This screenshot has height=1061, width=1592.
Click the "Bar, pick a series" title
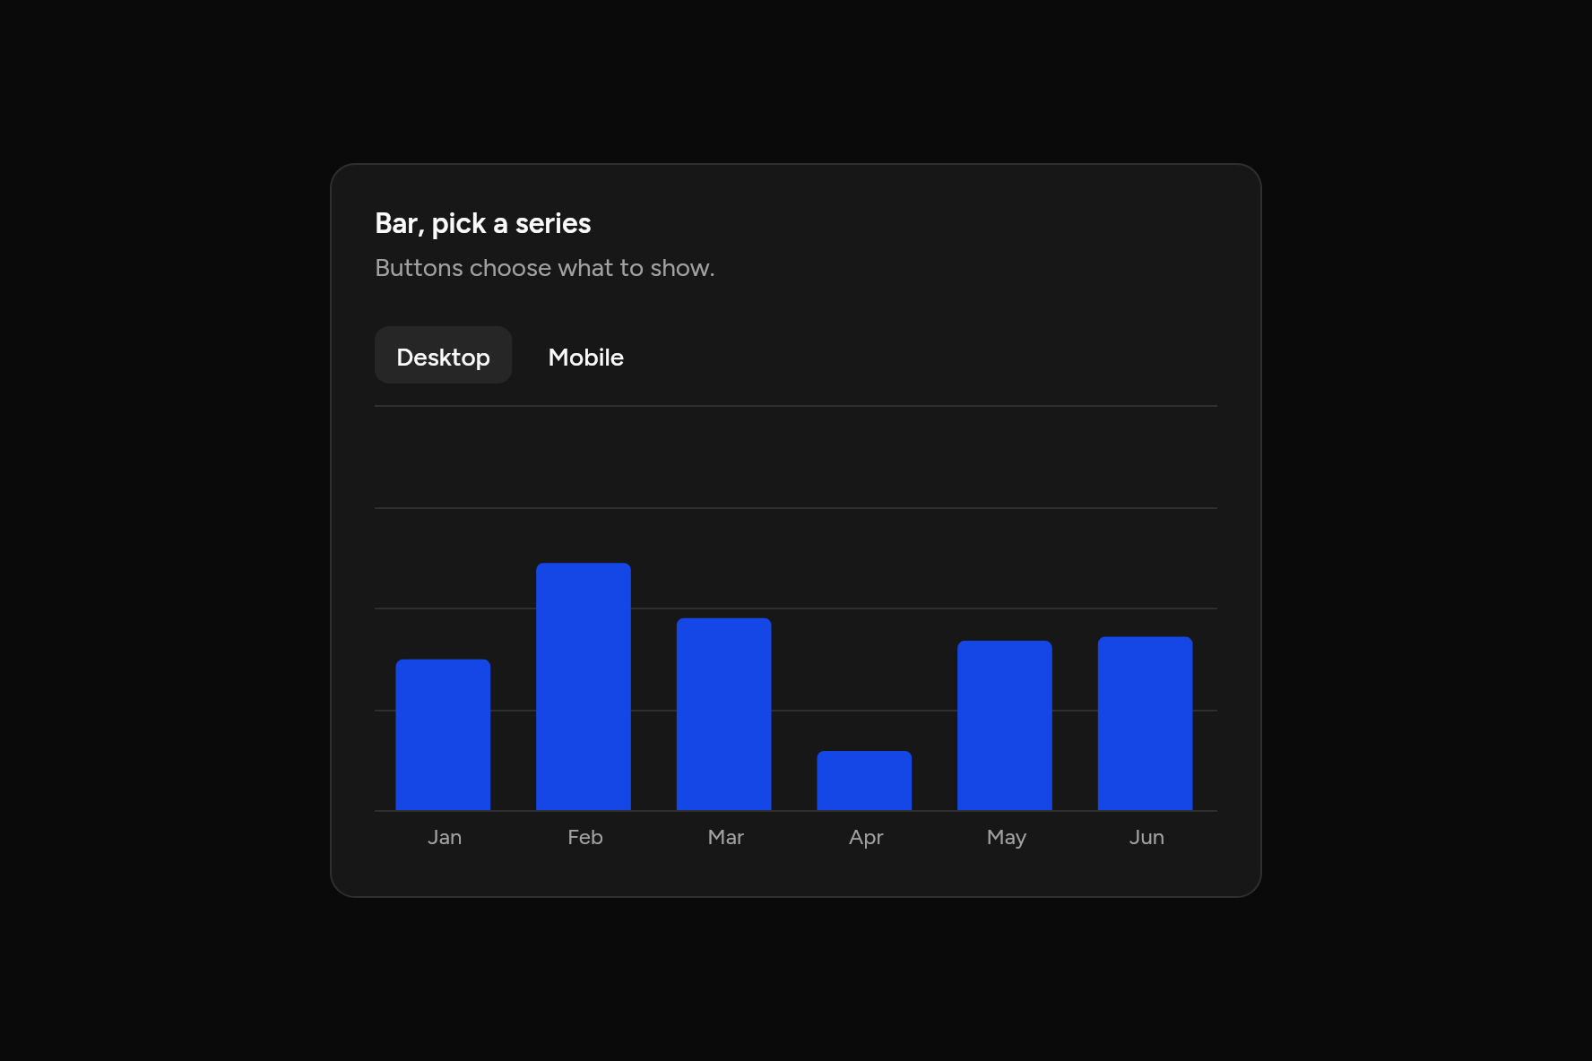coord(483,224)
